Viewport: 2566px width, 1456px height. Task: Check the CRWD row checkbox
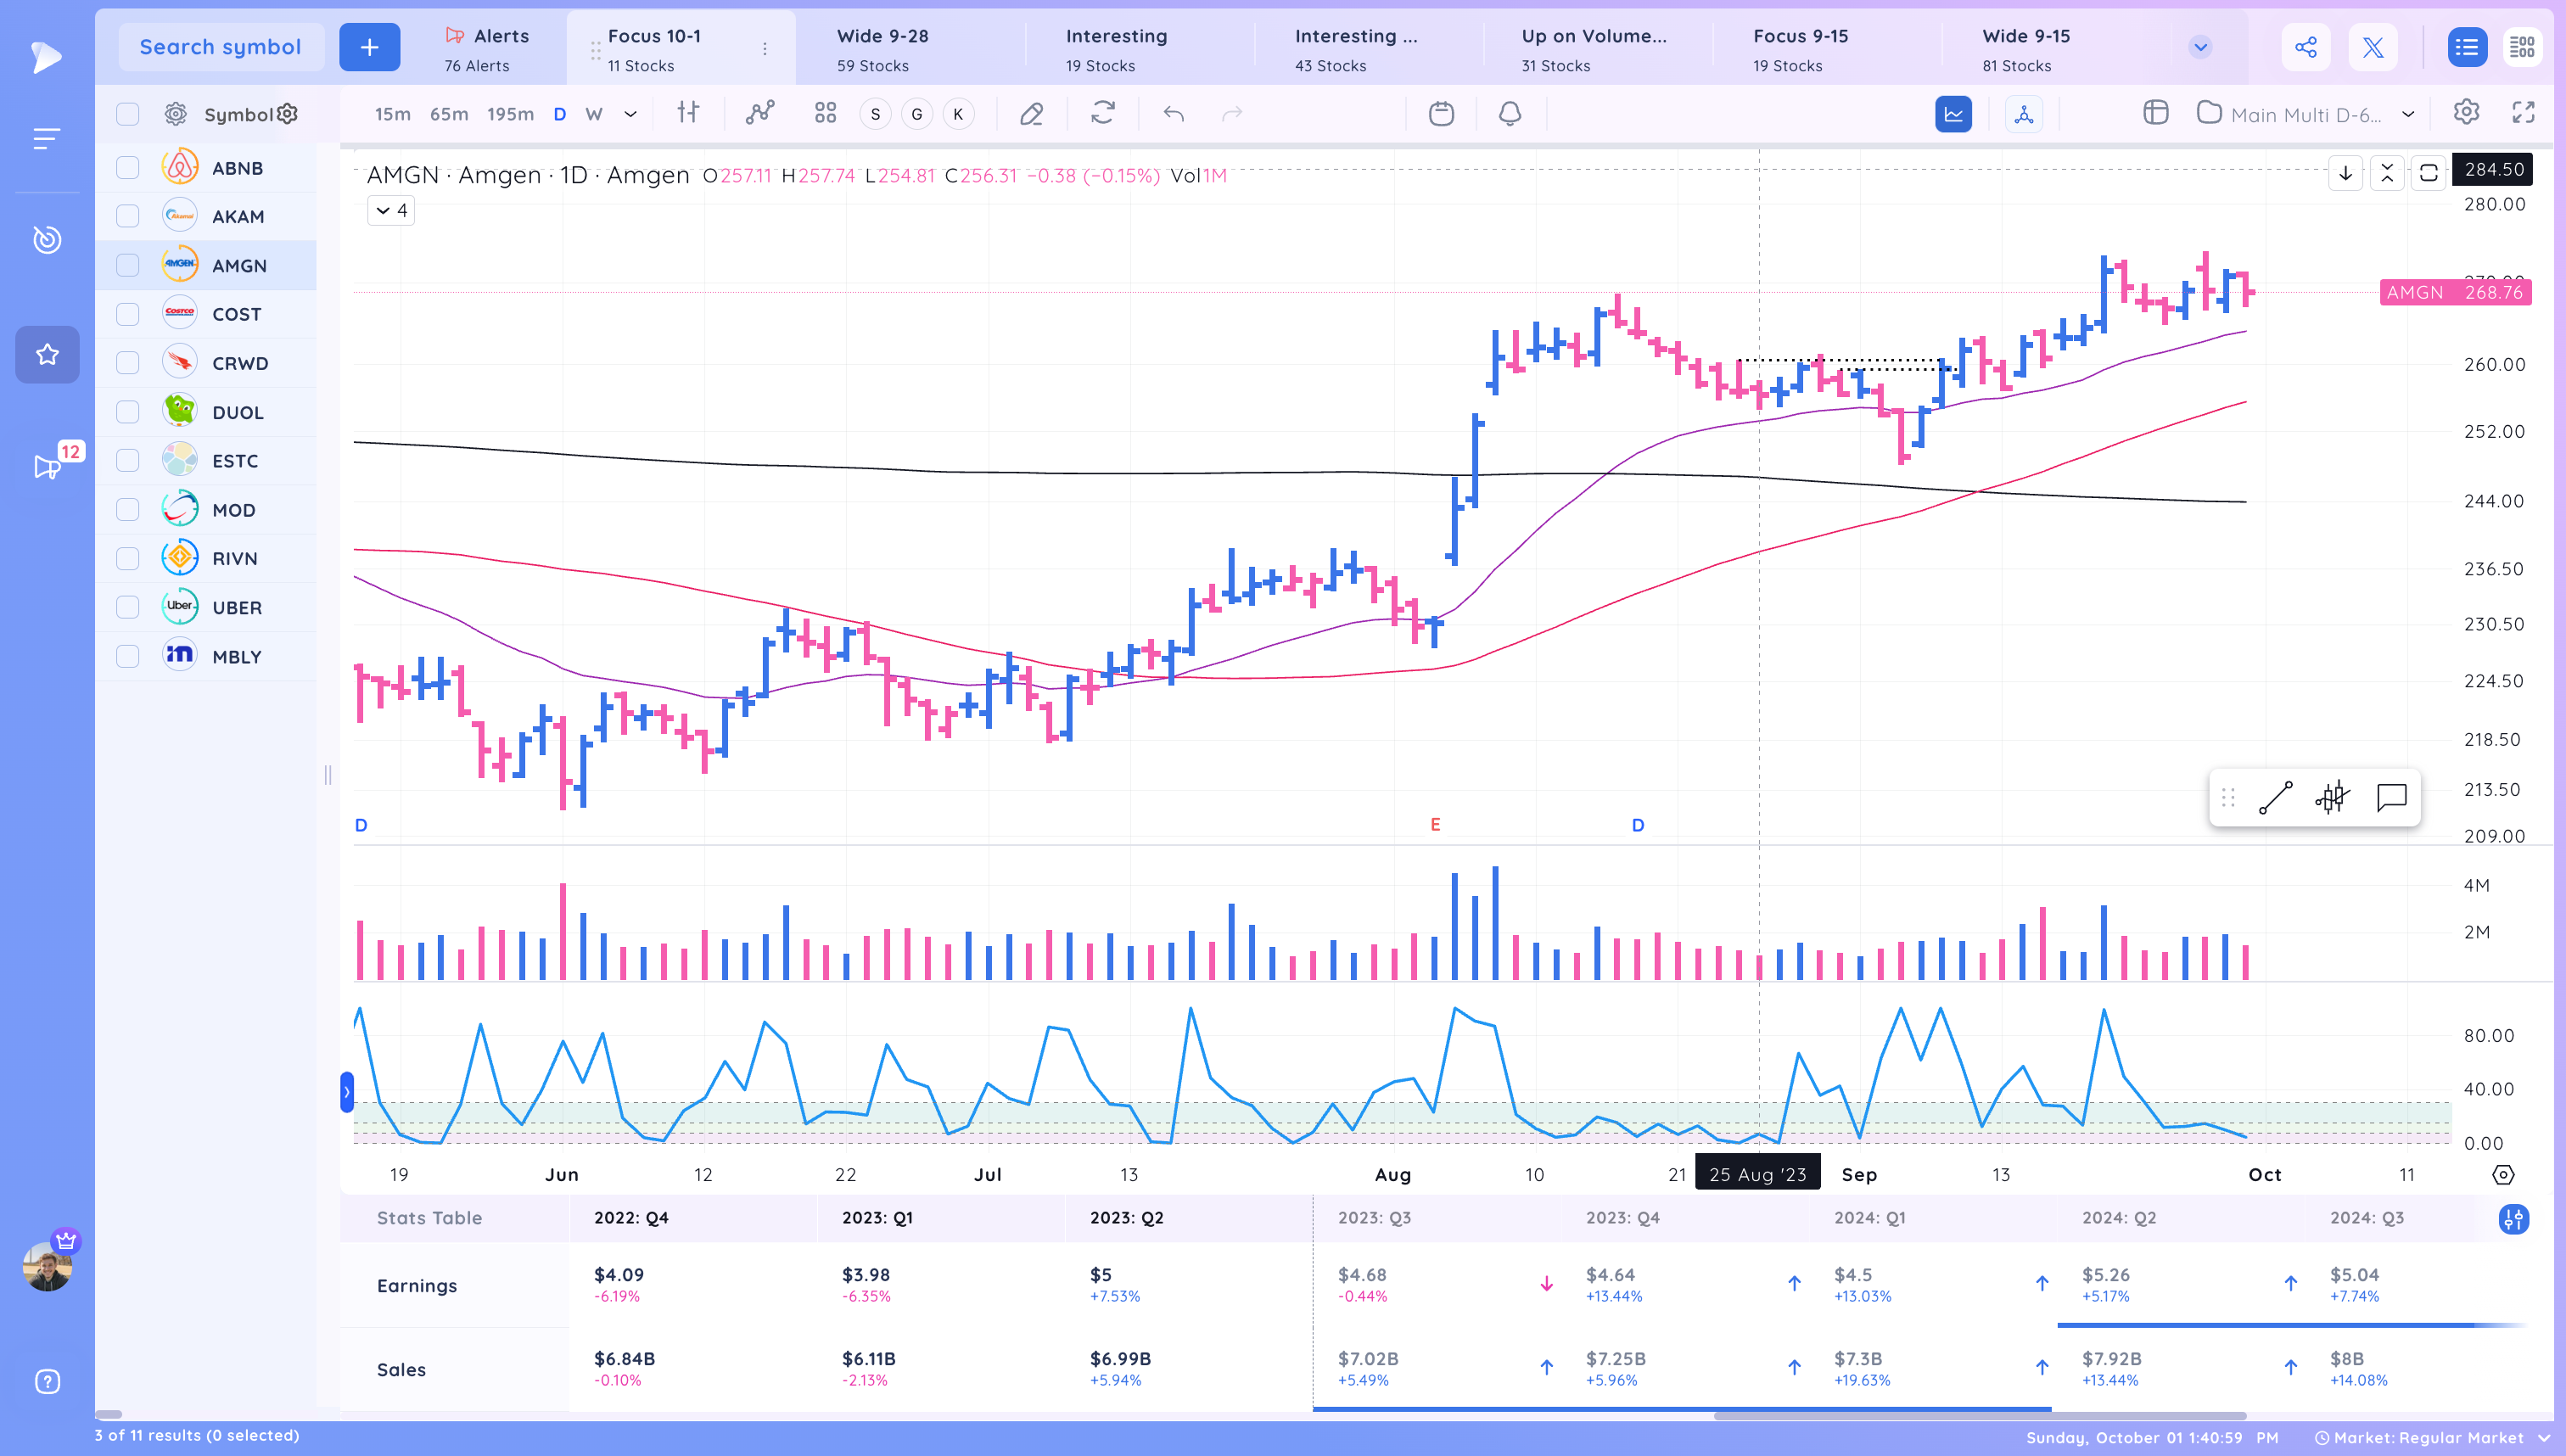127,363
